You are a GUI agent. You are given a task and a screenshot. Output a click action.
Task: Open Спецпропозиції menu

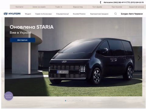pyautogui.click(x=62, y=14)
